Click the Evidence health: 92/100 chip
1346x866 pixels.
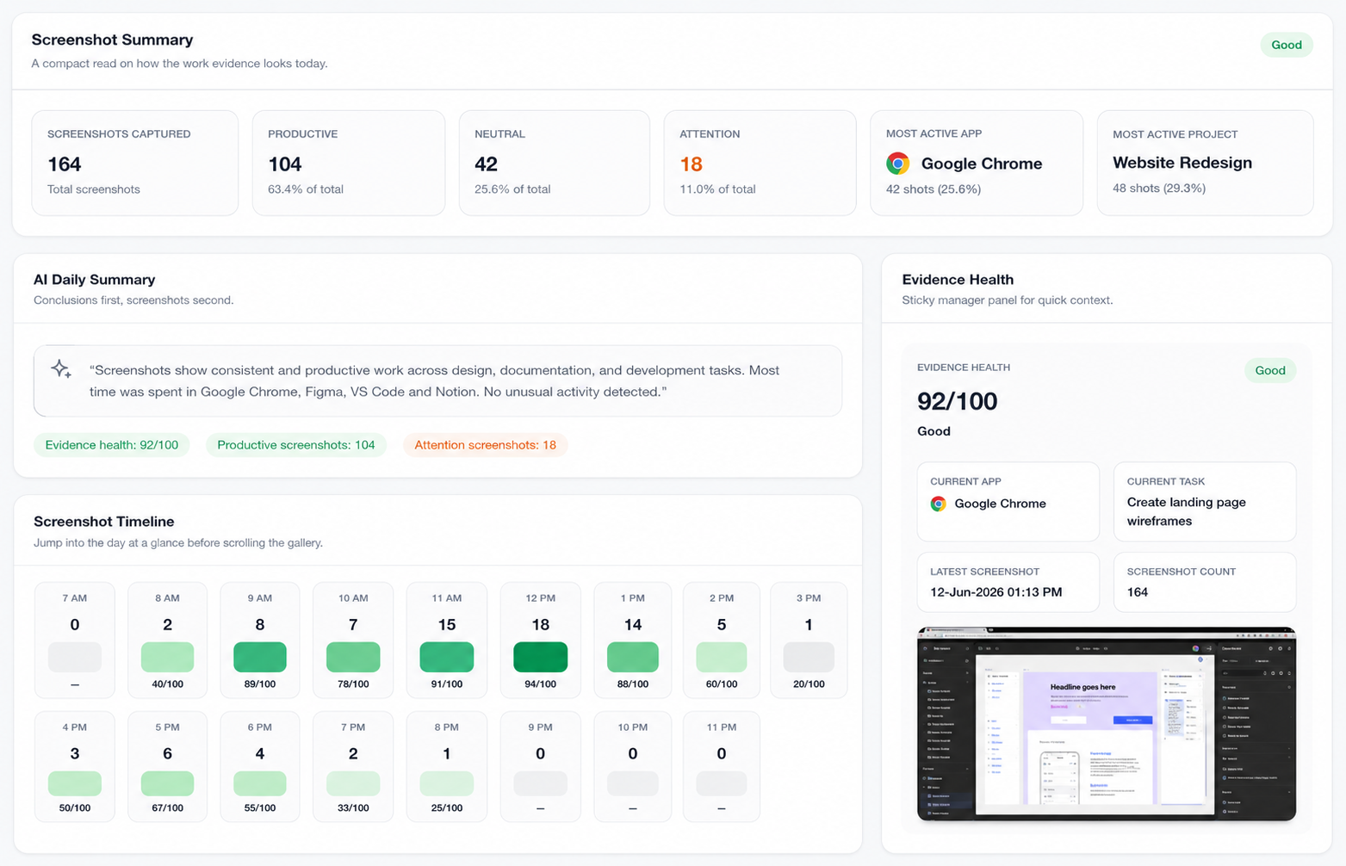point(112,445)
